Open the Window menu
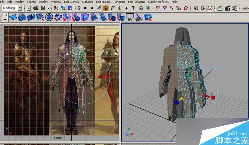This screenshot has height=145, width=249. click(56, 2)
